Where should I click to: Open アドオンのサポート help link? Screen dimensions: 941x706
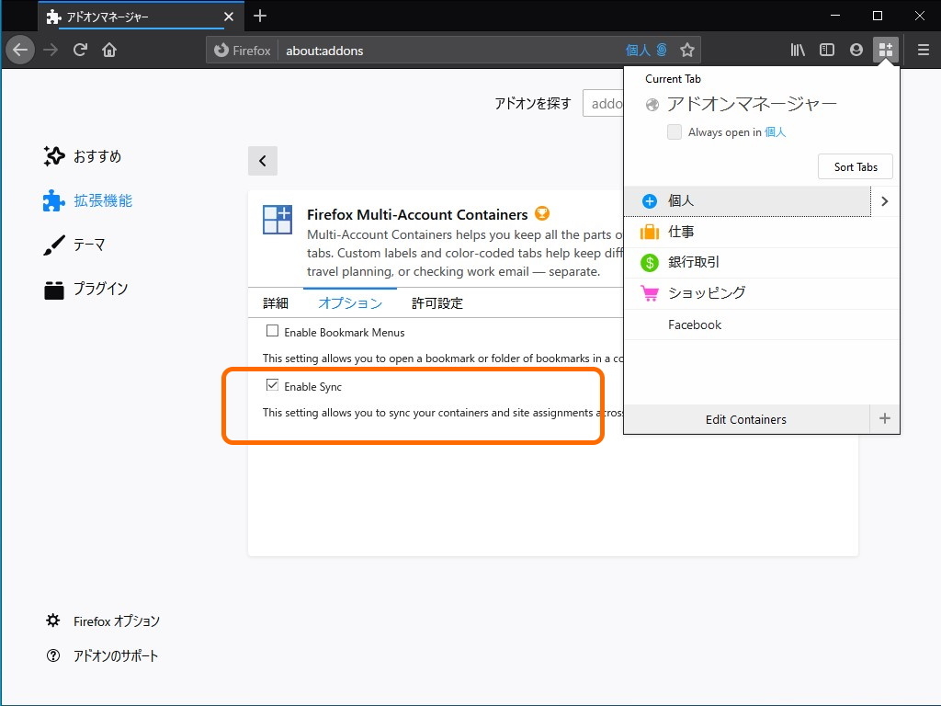click(x=102, y=655)
